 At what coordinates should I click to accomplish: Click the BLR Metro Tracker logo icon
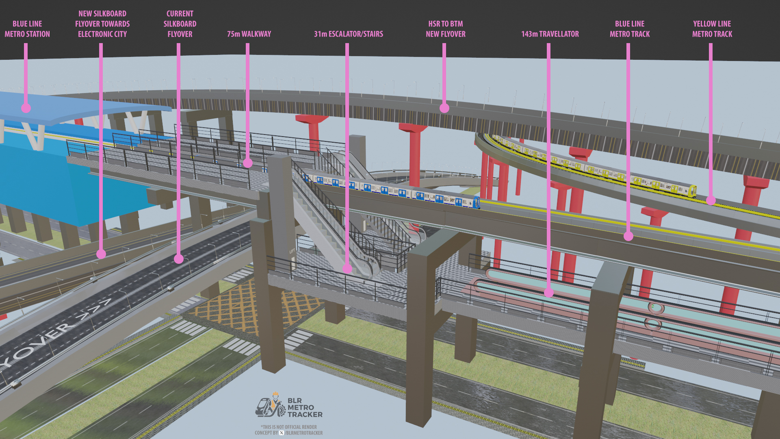point(270,405)
